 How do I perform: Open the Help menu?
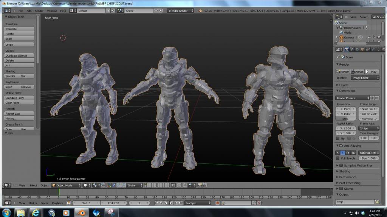coord(63,11)
